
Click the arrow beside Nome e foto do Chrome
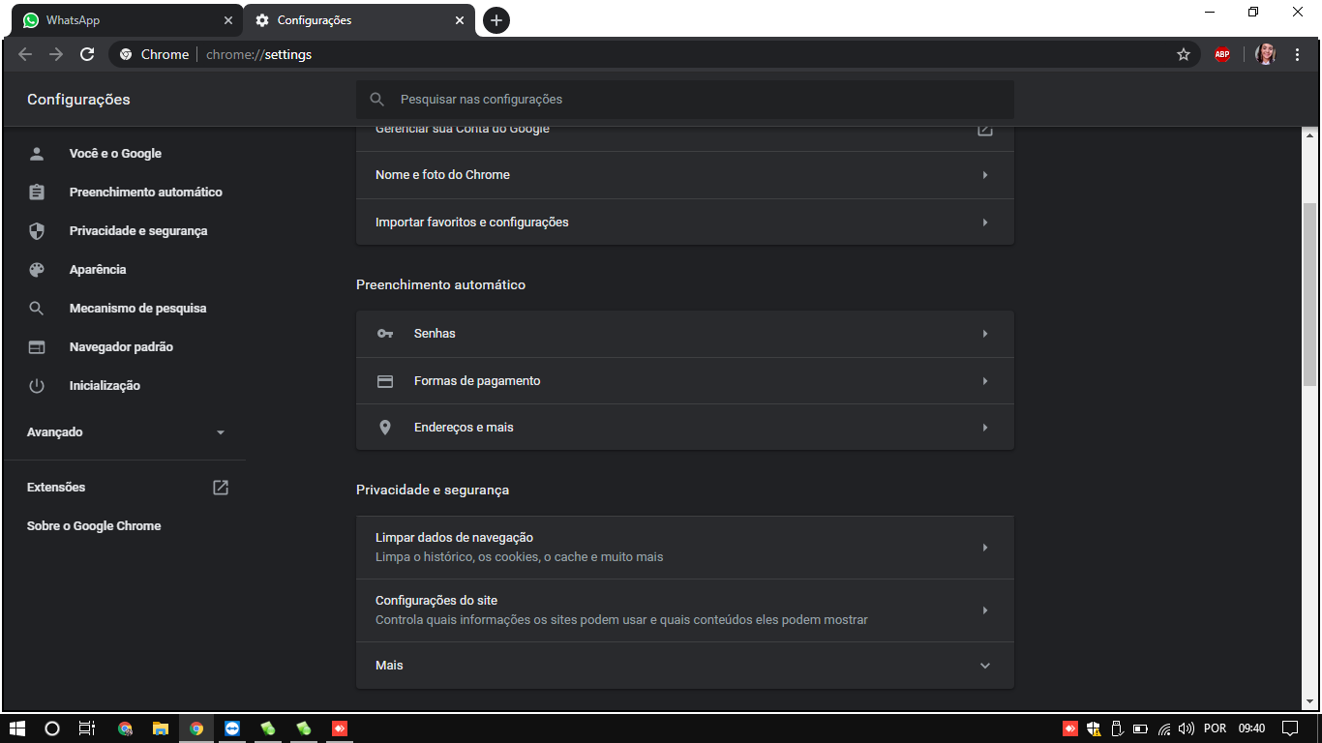pyautogui.click(x=985, y=175)
